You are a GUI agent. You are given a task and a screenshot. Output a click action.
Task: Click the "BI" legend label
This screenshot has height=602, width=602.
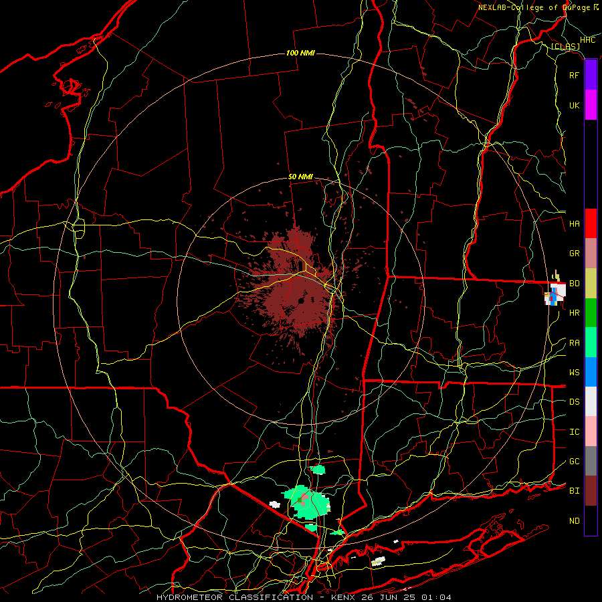[574, 491]
